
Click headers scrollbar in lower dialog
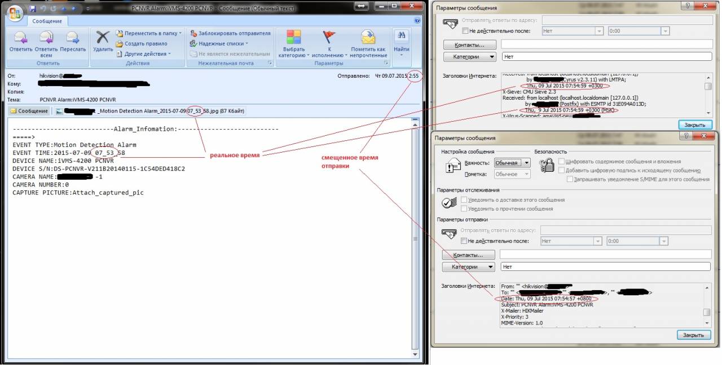[x=707, y=304]
